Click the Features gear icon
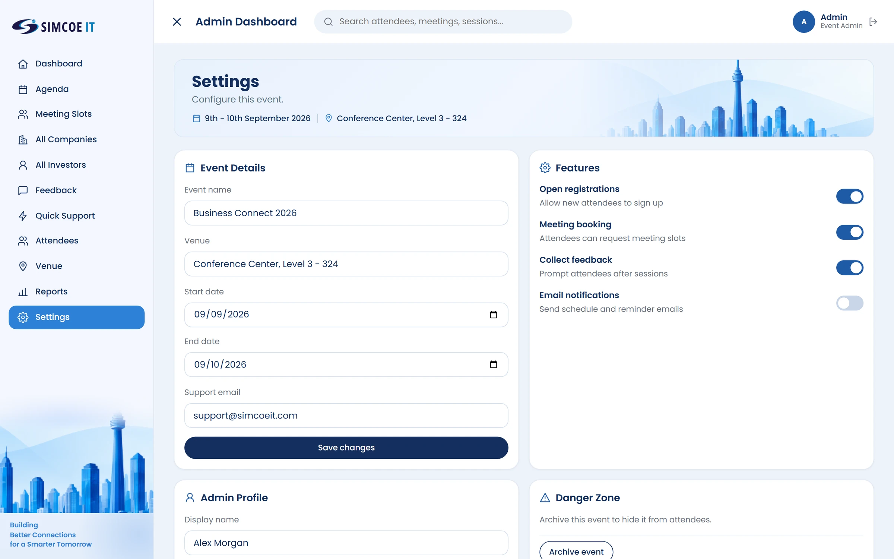 coord(545,168)
